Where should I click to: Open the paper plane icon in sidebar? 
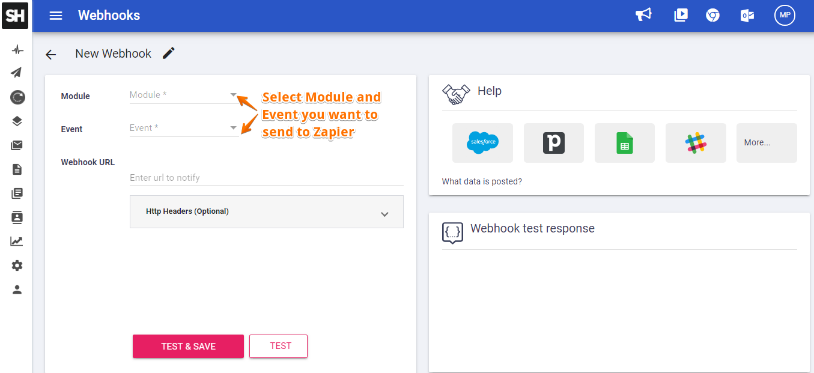[17, 73]
